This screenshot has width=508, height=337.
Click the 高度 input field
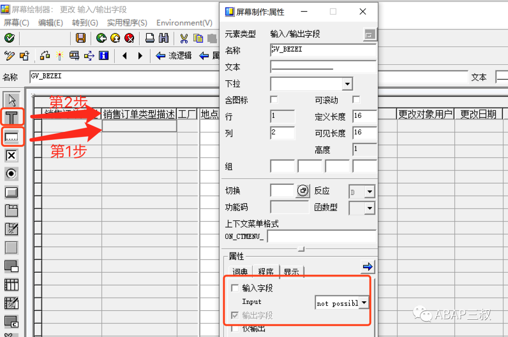pos(365,149)
